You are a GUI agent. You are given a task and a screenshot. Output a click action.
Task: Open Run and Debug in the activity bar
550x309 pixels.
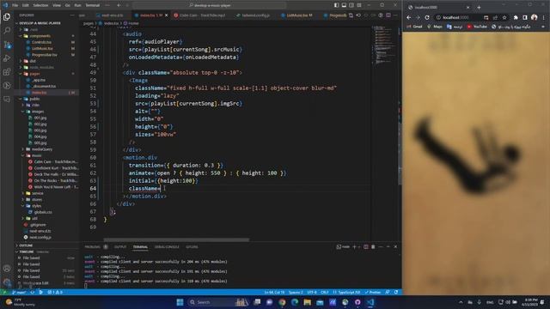point(7,58)
